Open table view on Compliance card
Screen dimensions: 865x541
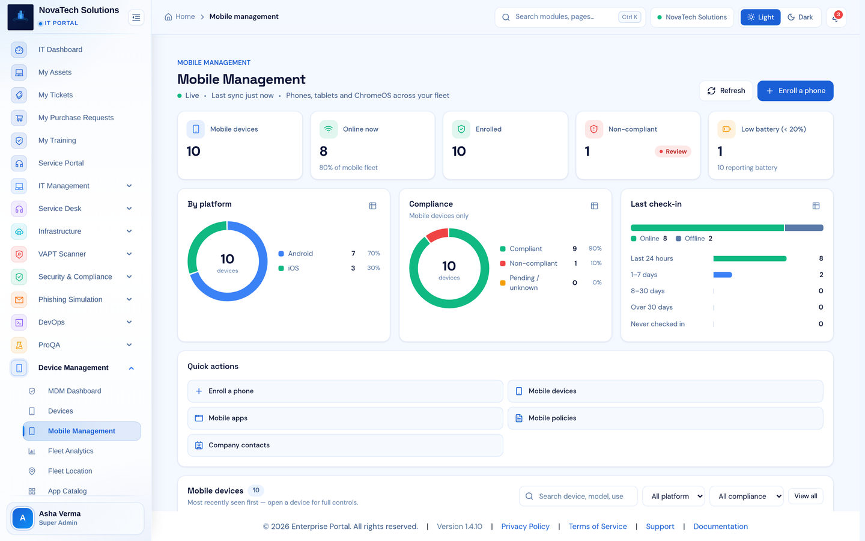pyautogui.click(x=594, y=206)
